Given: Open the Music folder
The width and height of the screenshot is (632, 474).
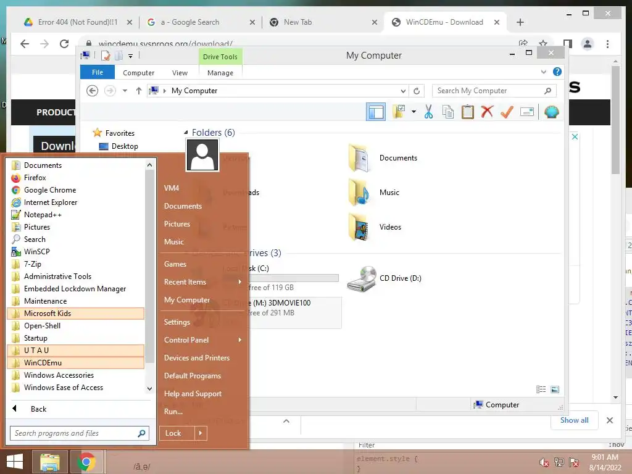Looking at the screenshot, I should pos(373,193).
